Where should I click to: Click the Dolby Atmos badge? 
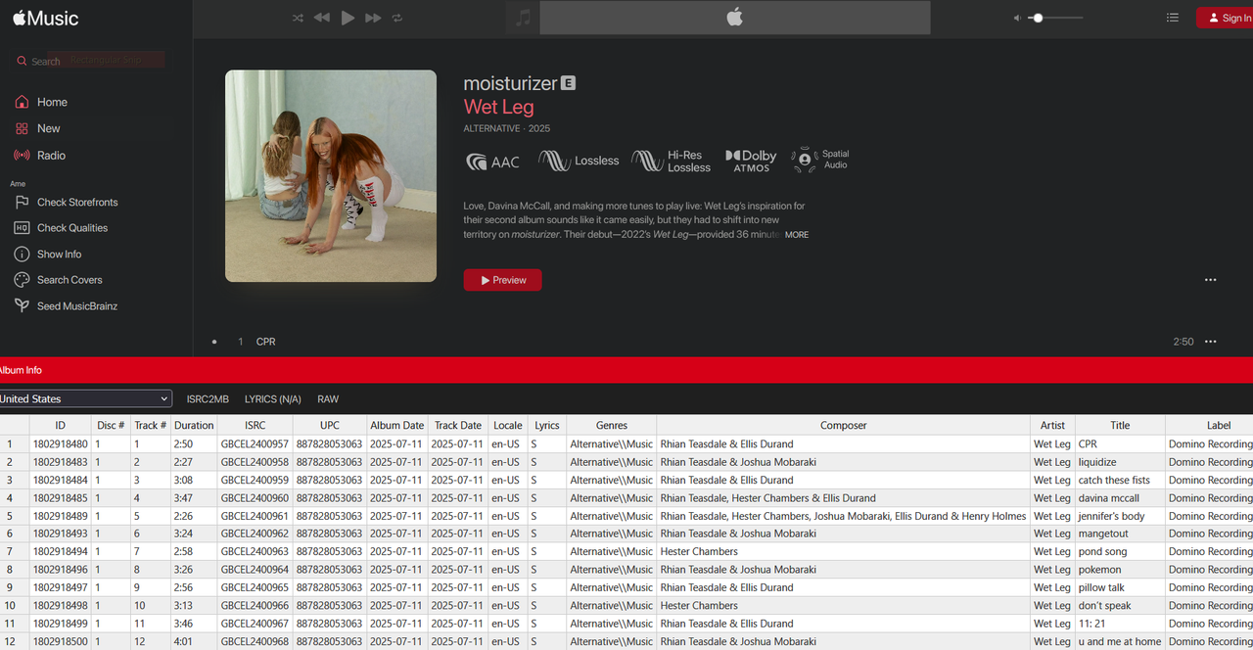click(x=751, y=161)
